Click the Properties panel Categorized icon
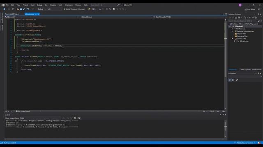 [x=230, y=80]
